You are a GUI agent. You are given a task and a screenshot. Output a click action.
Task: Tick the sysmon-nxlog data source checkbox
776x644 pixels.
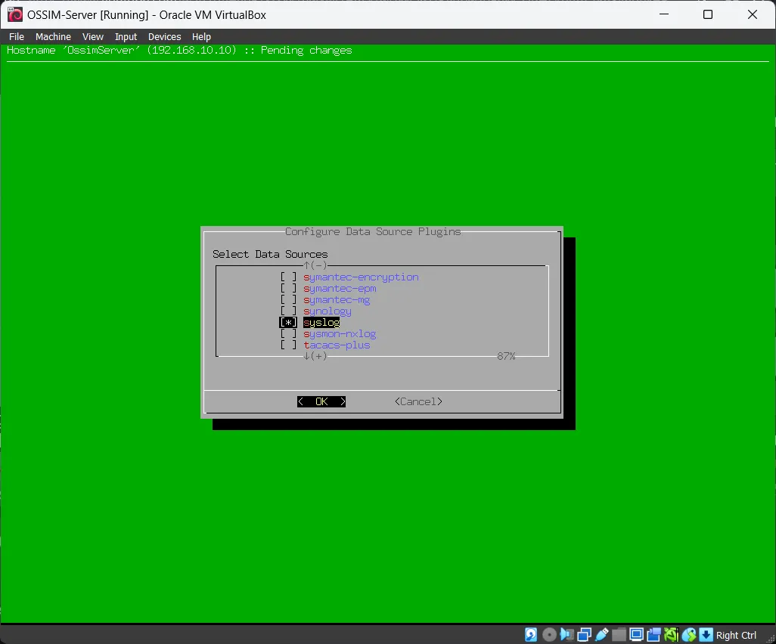(x=288, y=334)
